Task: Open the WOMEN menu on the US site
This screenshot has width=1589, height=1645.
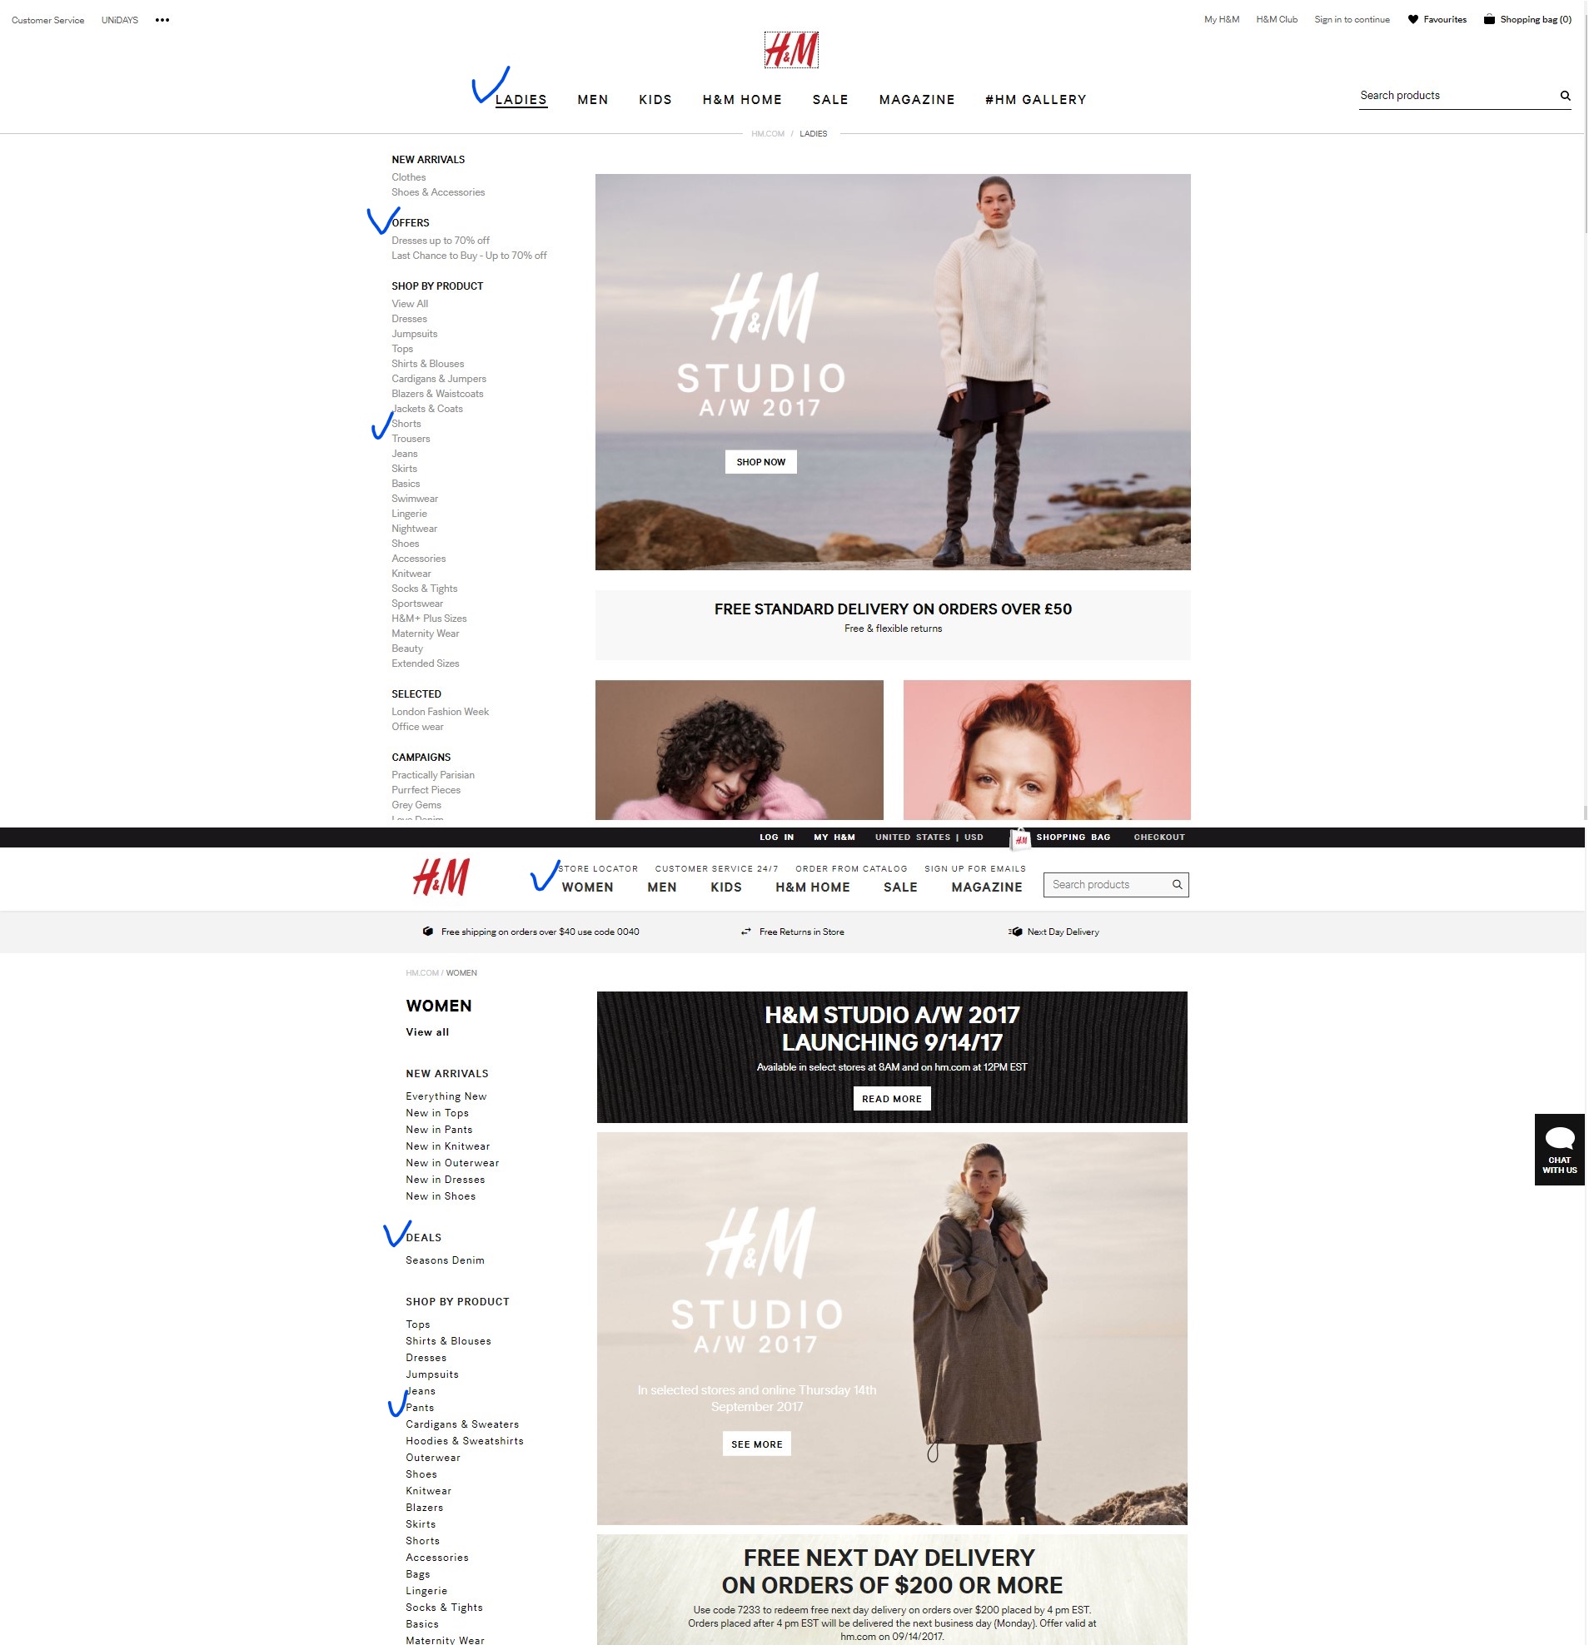Action: pyautogui.click(x=587, y=887)
